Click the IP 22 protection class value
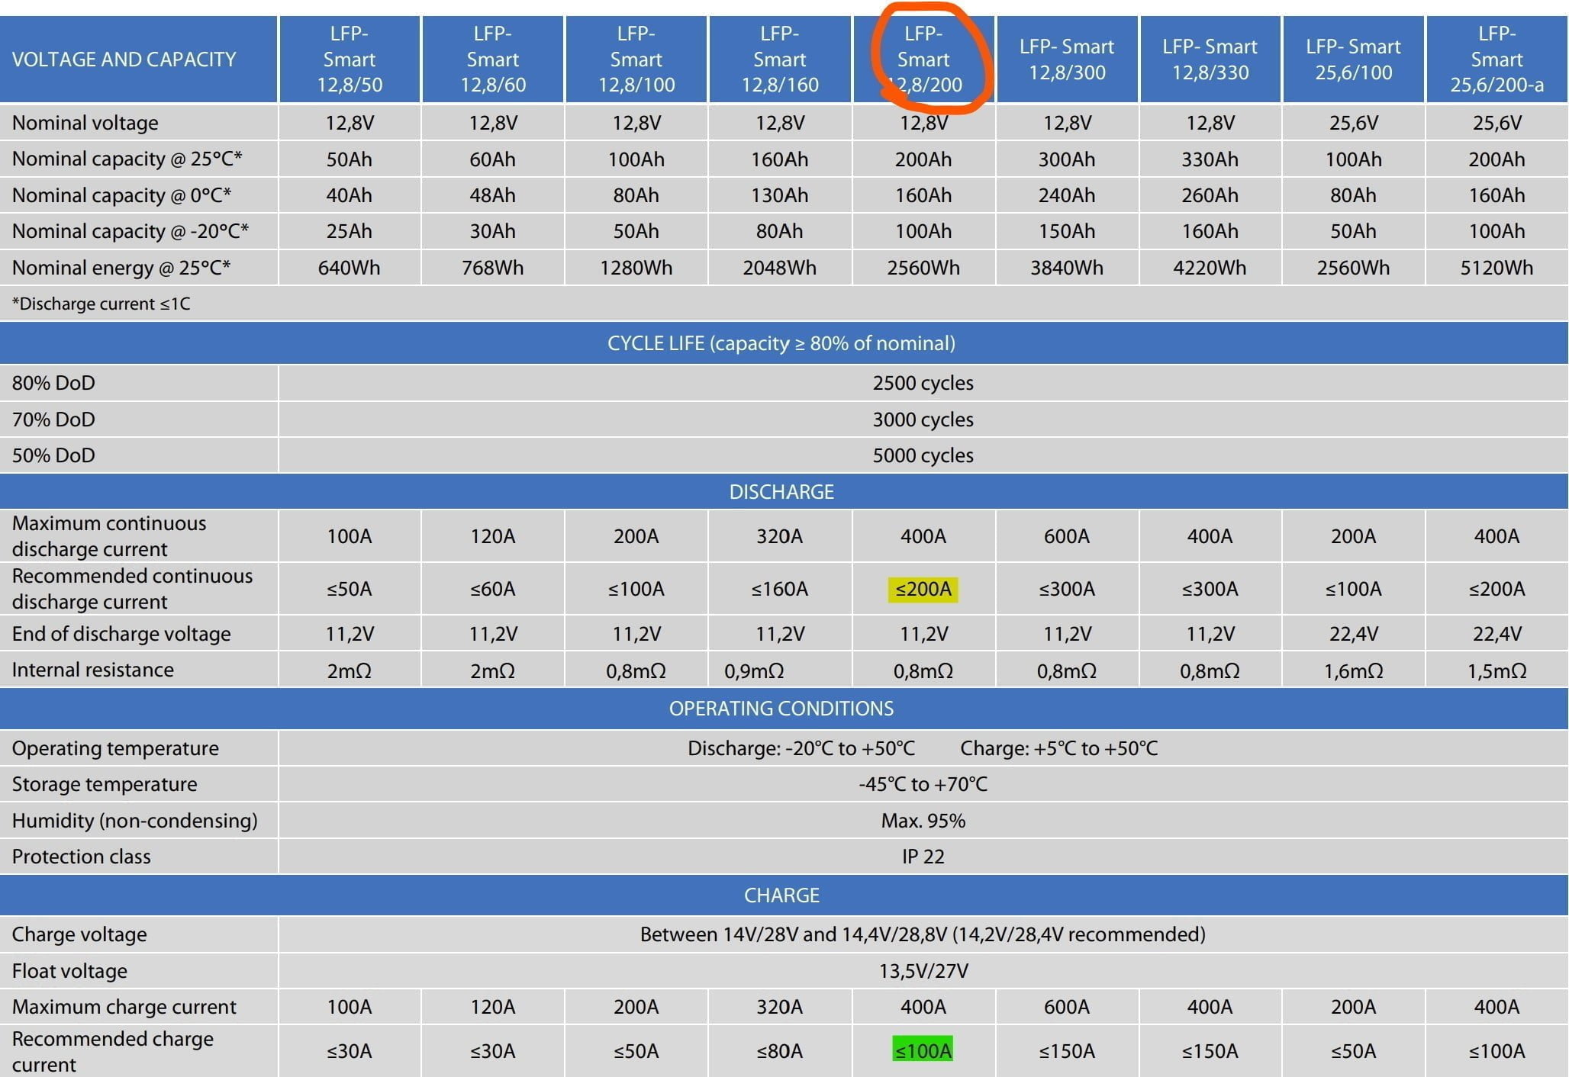This screenshot has height=1077, width=1569. 923,857
